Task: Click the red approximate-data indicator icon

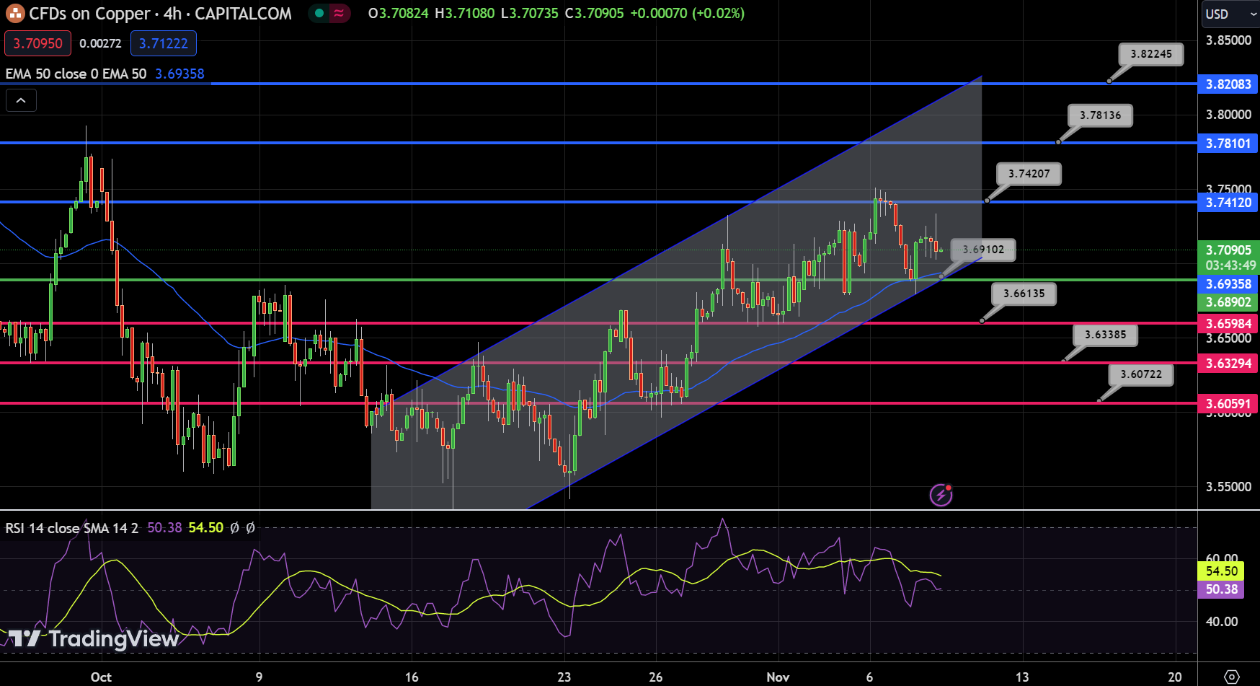Action: tap(339, 13)
